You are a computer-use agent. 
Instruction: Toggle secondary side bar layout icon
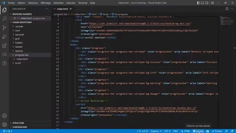click(206, 3)
